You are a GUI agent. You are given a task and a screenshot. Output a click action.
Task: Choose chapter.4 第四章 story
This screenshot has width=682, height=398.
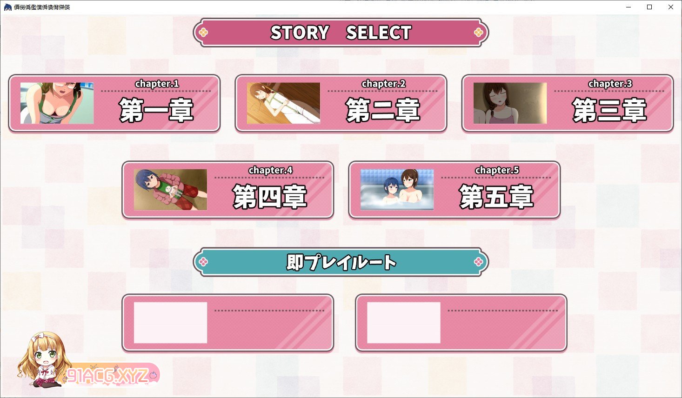227,190
